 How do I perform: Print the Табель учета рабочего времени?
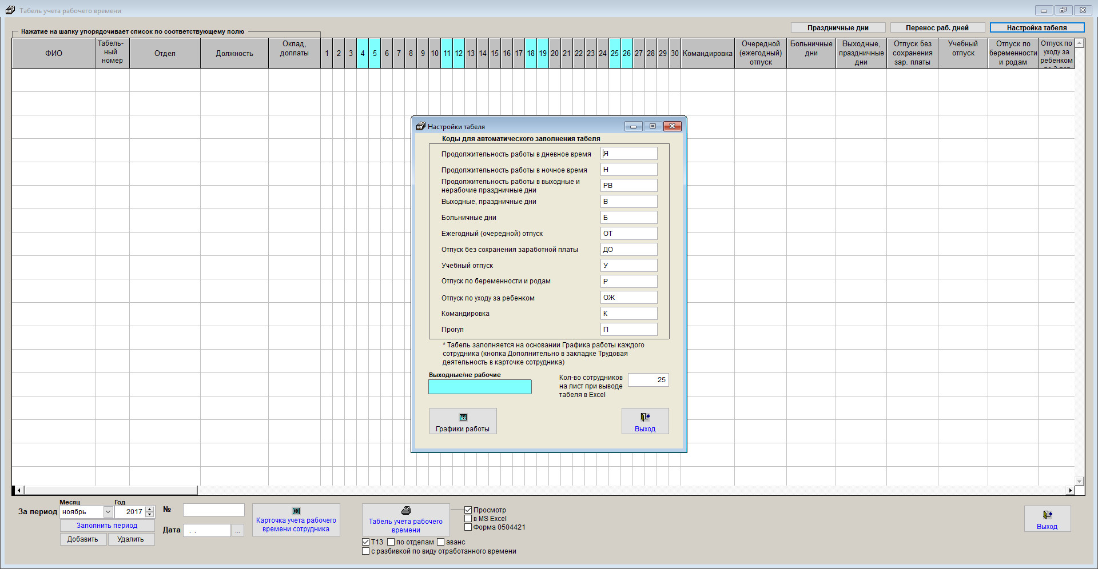pos(405,519)
